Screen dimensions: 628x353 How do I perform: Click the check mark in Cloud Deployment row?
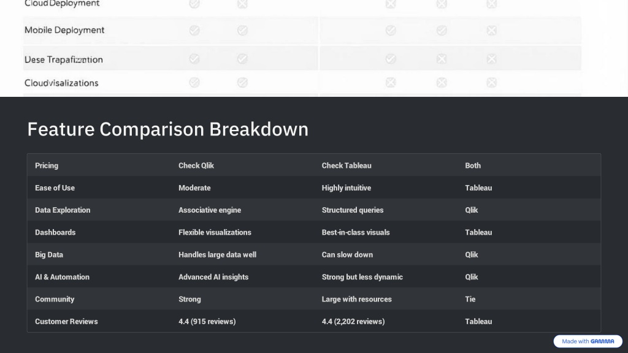[x=194, y=4]
